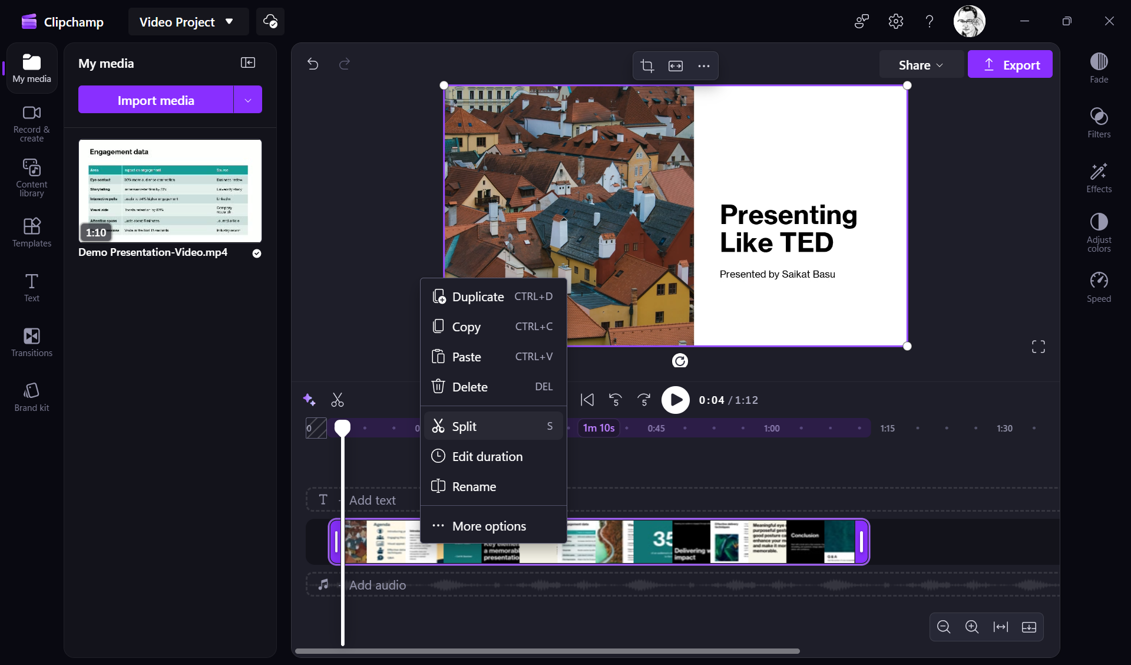Open the Speed panel
Image resolution: width=1131 pixels, height=665 pixels.
1099,287
